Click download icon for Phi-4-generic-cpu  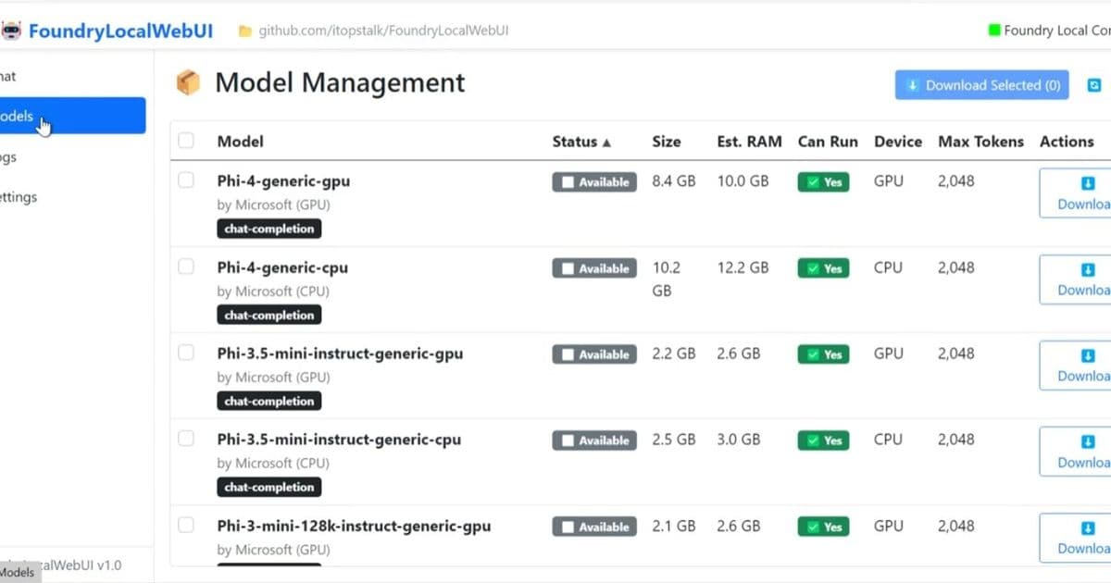[1088, 269]
